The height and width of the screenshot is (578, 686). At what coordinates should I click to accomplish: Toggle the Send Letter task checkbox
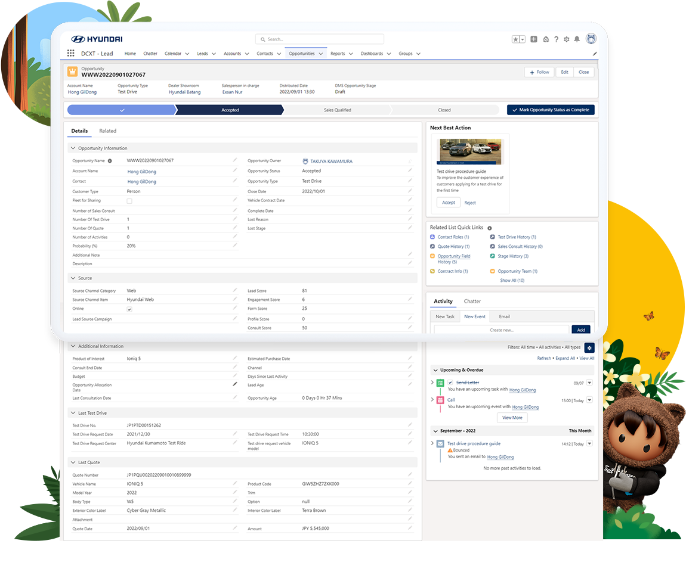coord(451,383)
